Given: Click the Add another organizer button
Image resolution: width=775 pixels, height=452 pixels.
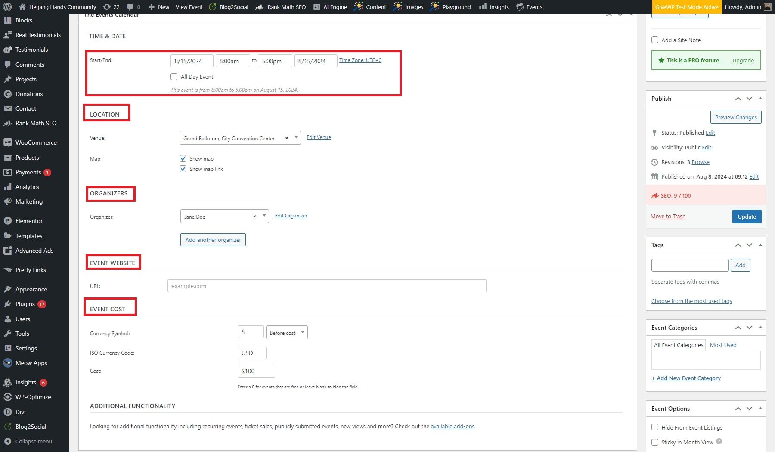Looking at the screenshot, I should tap(213, 240).
